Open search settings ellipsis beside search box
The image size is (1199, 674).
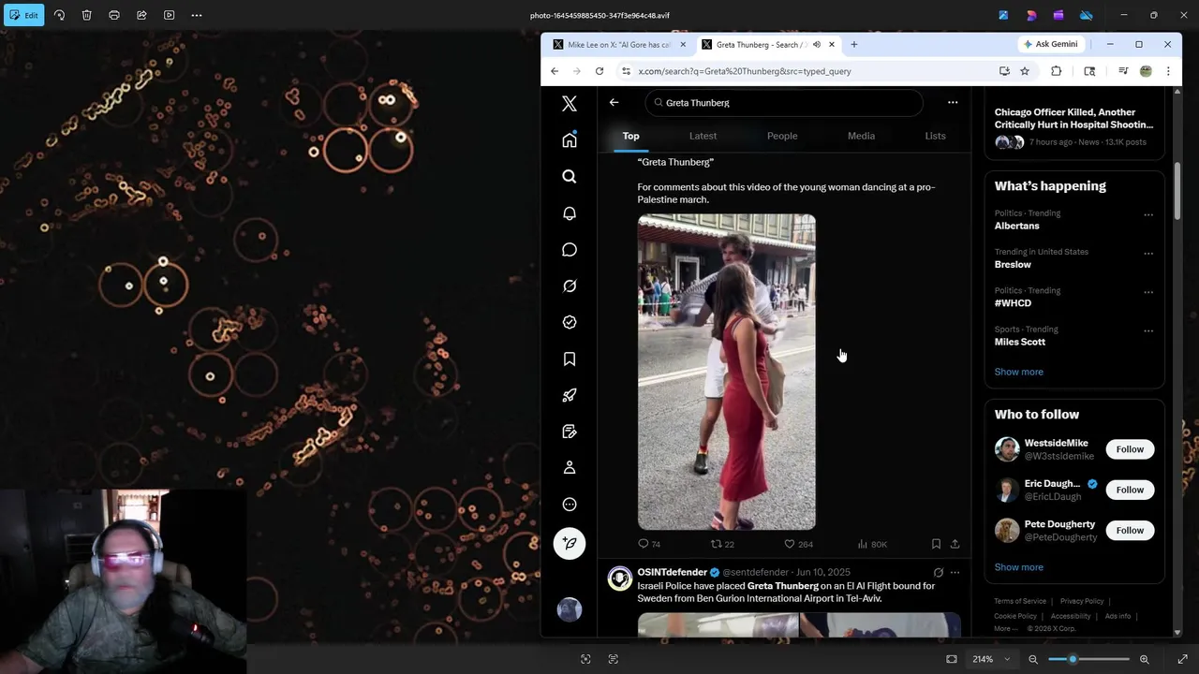tap(953, 103)
